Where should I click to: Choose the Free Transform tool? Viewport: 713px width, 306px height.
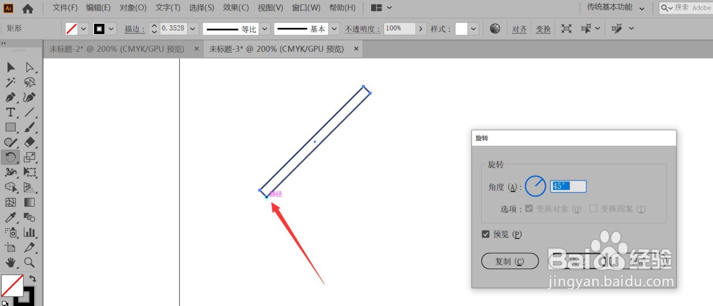30,172
